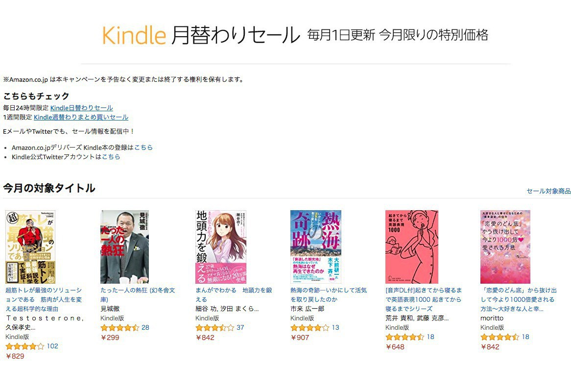
Task: Click the 102 reviews count for 超筋トレ
Action: coord(52,346)
